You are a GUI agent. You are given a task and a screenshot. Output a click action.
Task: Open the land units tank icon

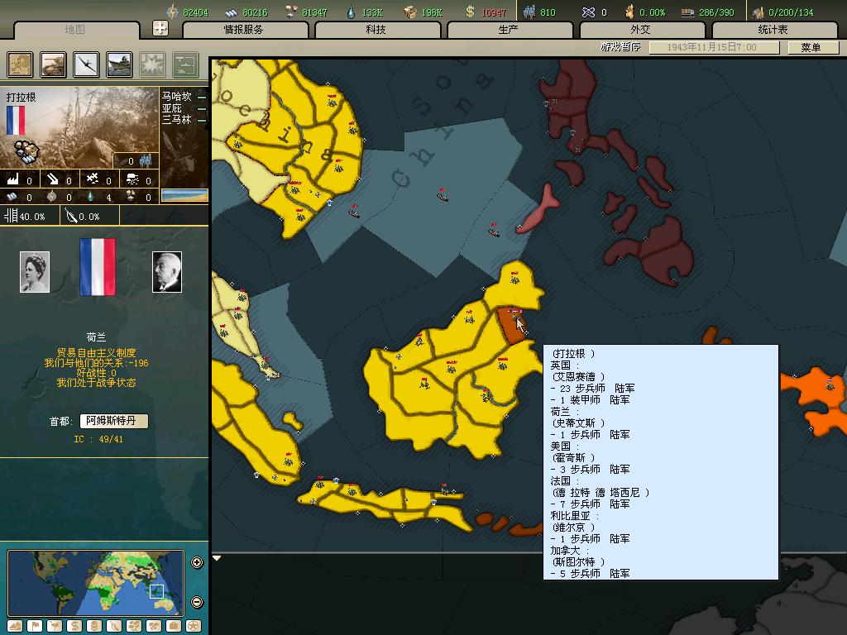coord(54,64)
